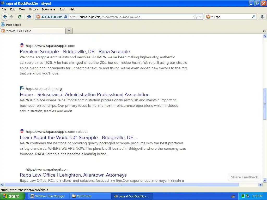The height and width of the screenshot is (200, 267).
Task: Switch to My Pictures taskbar item
Action: 90,196
